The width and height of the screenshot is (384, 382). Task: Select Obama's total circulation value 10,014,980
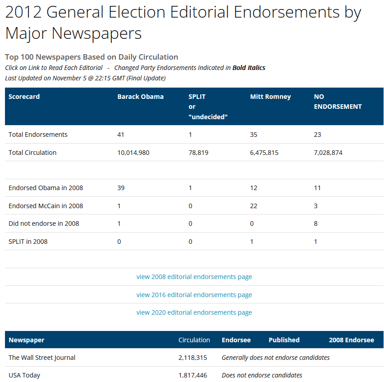tap(133, 153)
